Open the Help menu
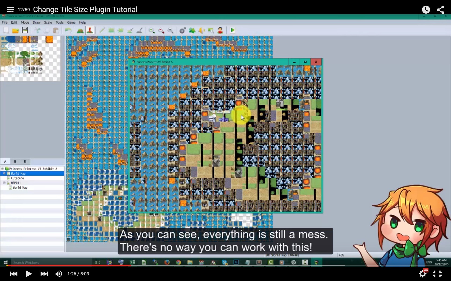The height and width of the screenshot is (281, 451). click(82, 22)
